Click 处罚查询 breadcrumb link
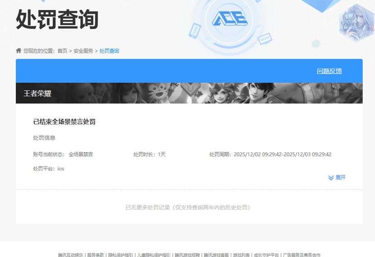375x257 pixels. (109, 51)
